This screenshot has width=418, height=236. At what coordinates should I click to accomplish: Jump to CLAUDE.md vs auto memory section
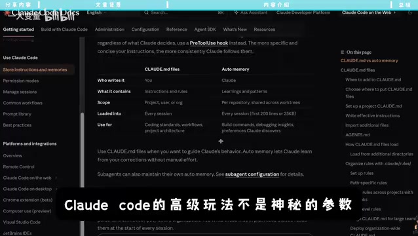[x=370, y=61]
